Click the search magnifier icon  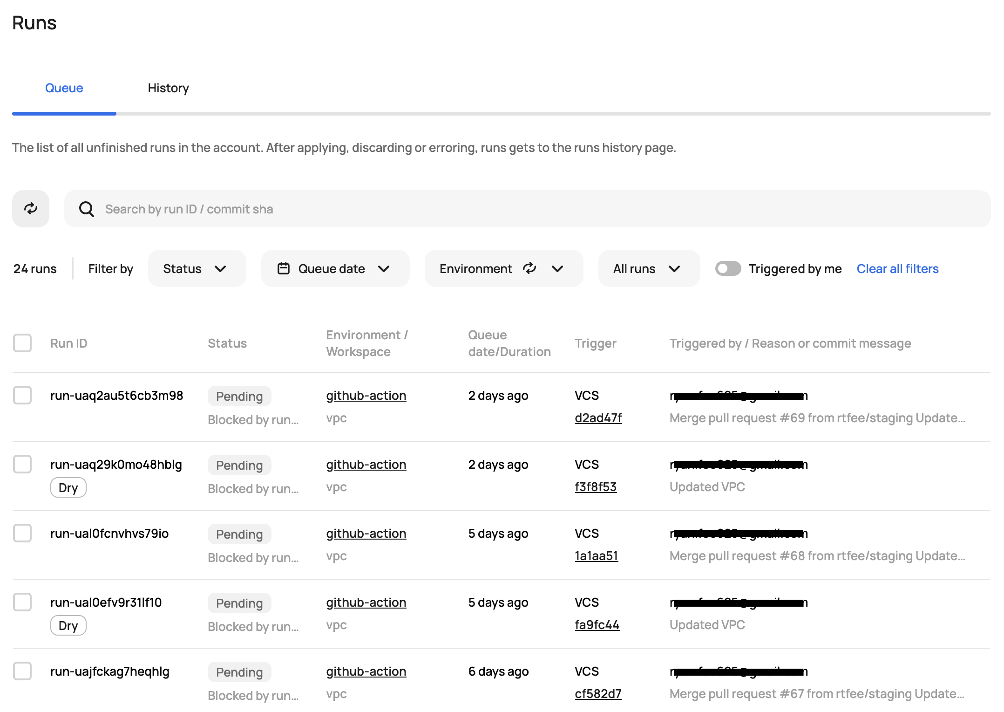[x=87, y=209]
